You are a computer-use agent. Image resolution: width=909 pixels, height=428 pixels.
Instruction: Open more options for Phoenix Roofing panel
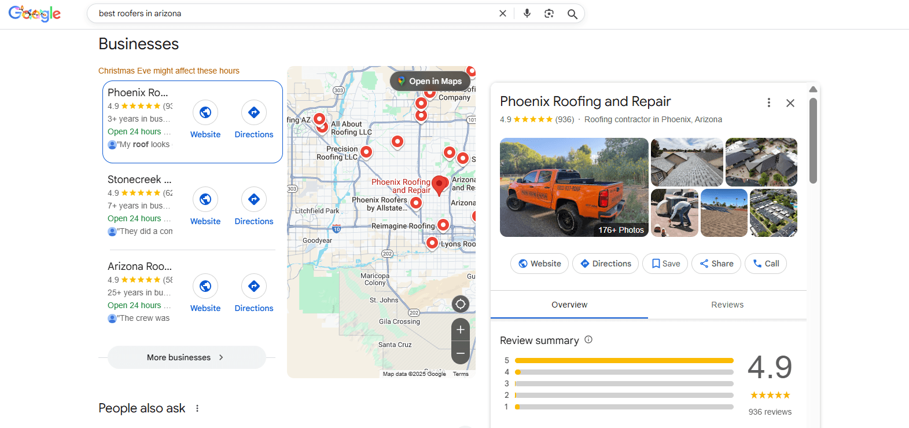[769, 103]
